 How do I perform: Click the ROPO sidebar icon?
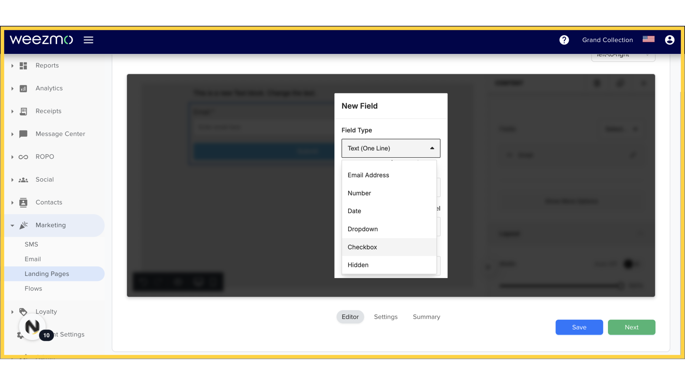(x=23, y=156)
